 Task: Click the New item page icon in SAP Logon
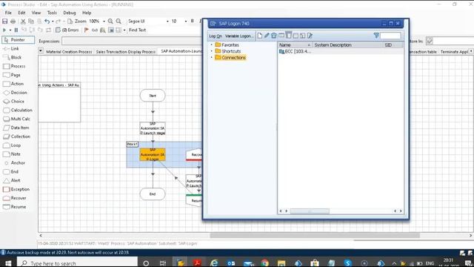260,36
